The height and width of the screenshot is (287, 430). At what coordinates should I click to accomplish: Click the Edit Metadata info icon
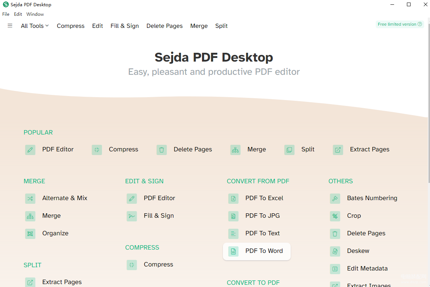[x=335, y=269]
